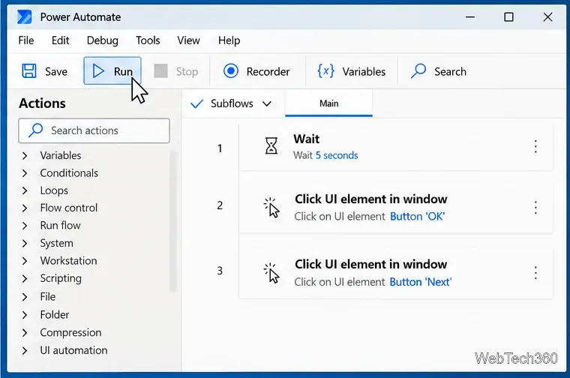Viewport: 570px width, 378px height.
Task: Expand the Conditionals actions group
Action: [x=25, y=173]
